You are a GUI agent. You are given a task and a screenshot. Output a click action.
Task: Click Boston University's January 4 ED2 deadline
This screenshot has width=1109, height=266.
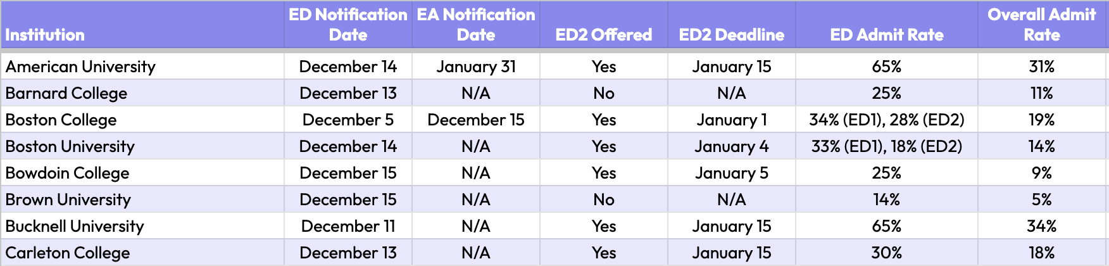click(731, 146)
